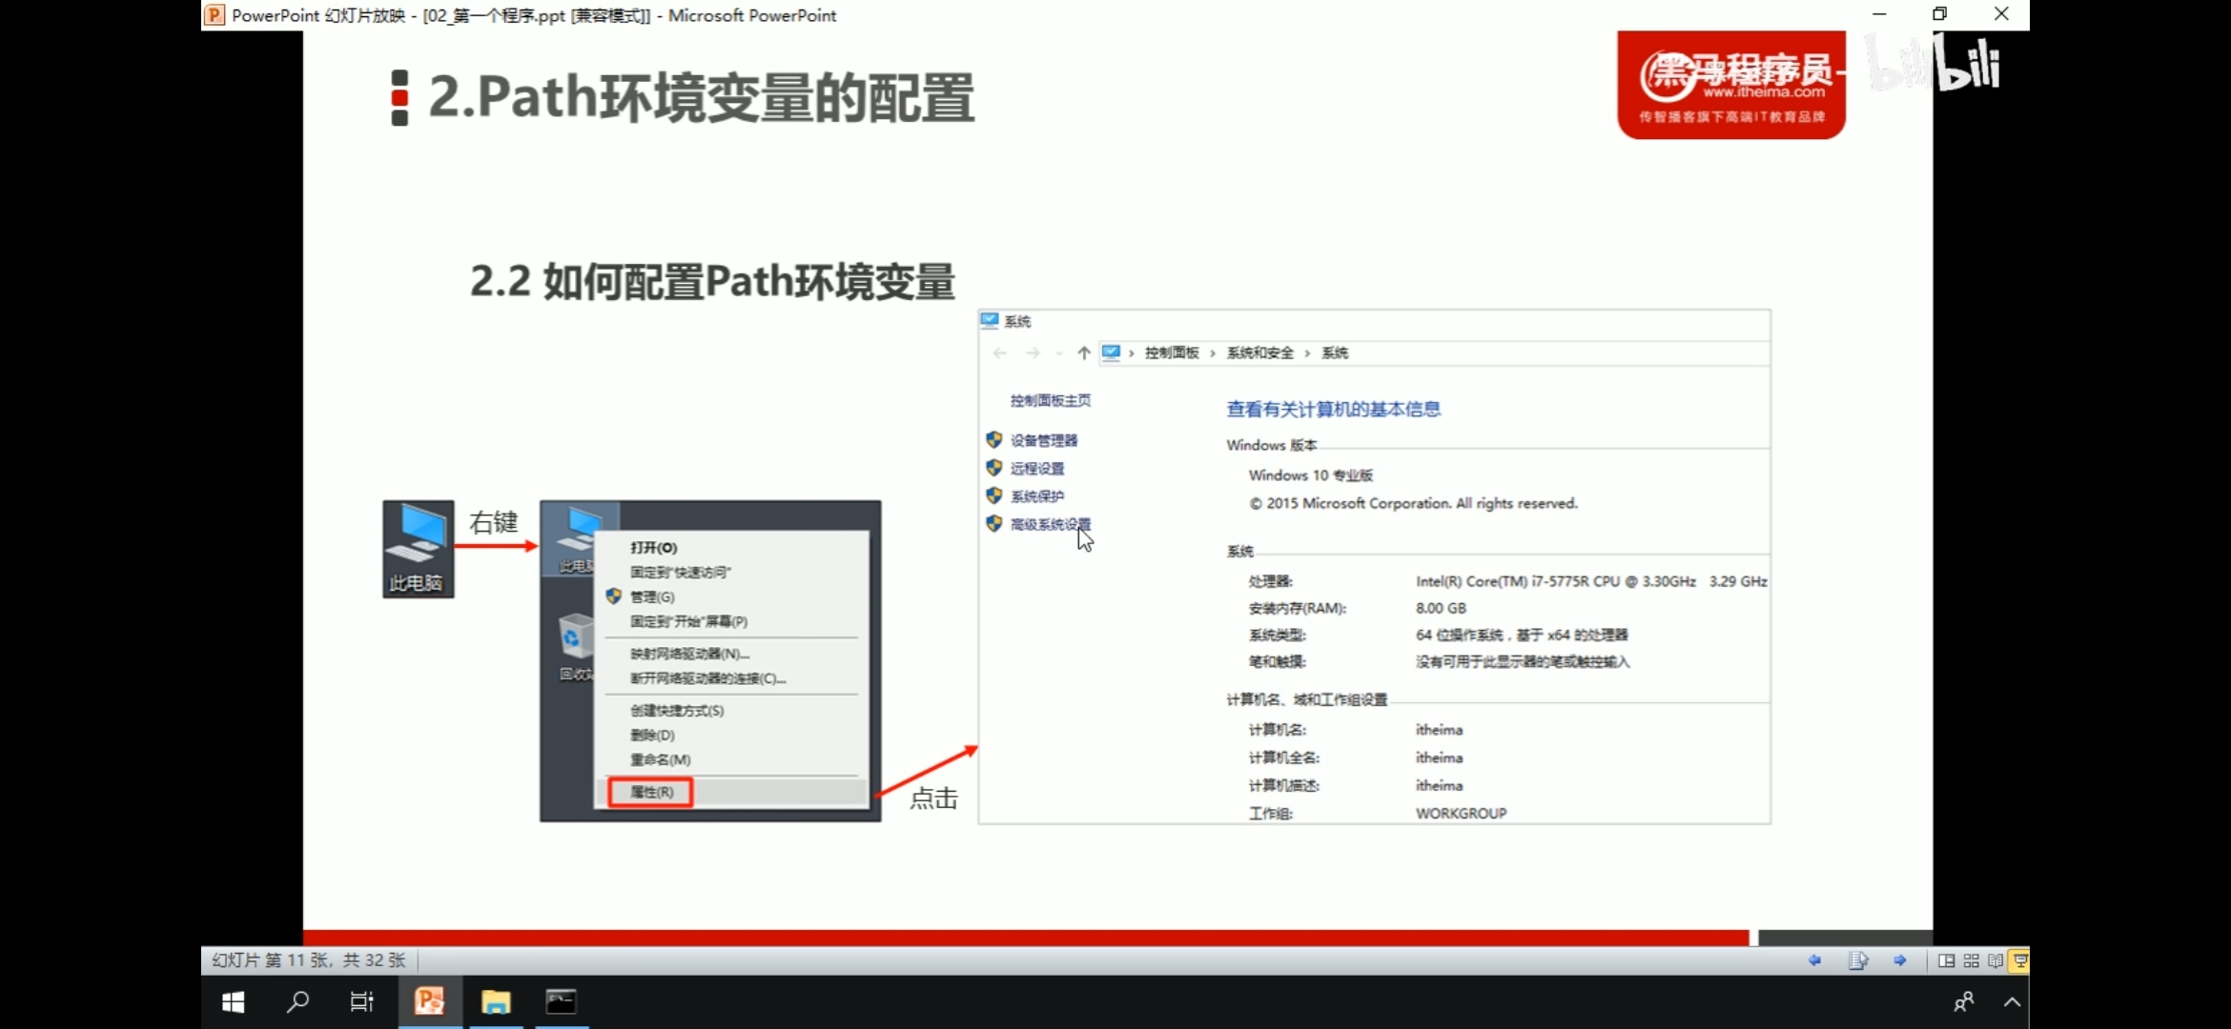Click the Windows Start button
The width and height of the screenshot is (2231, 1029).
pos(233,1001)
